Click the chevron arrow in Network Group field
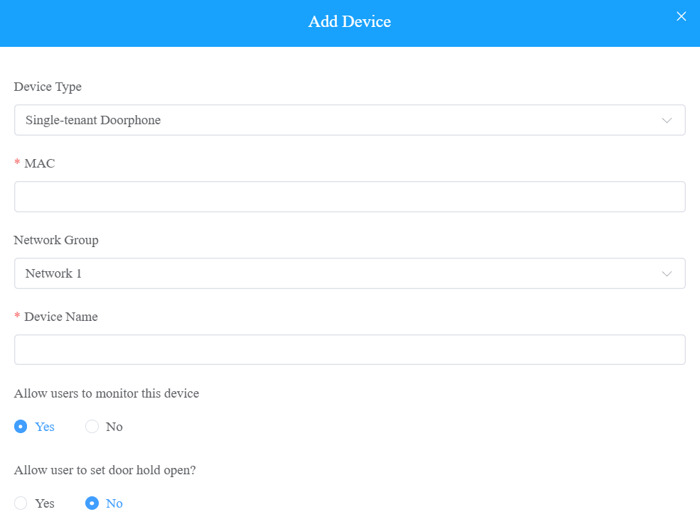700x524 pixels. [667, 274]
